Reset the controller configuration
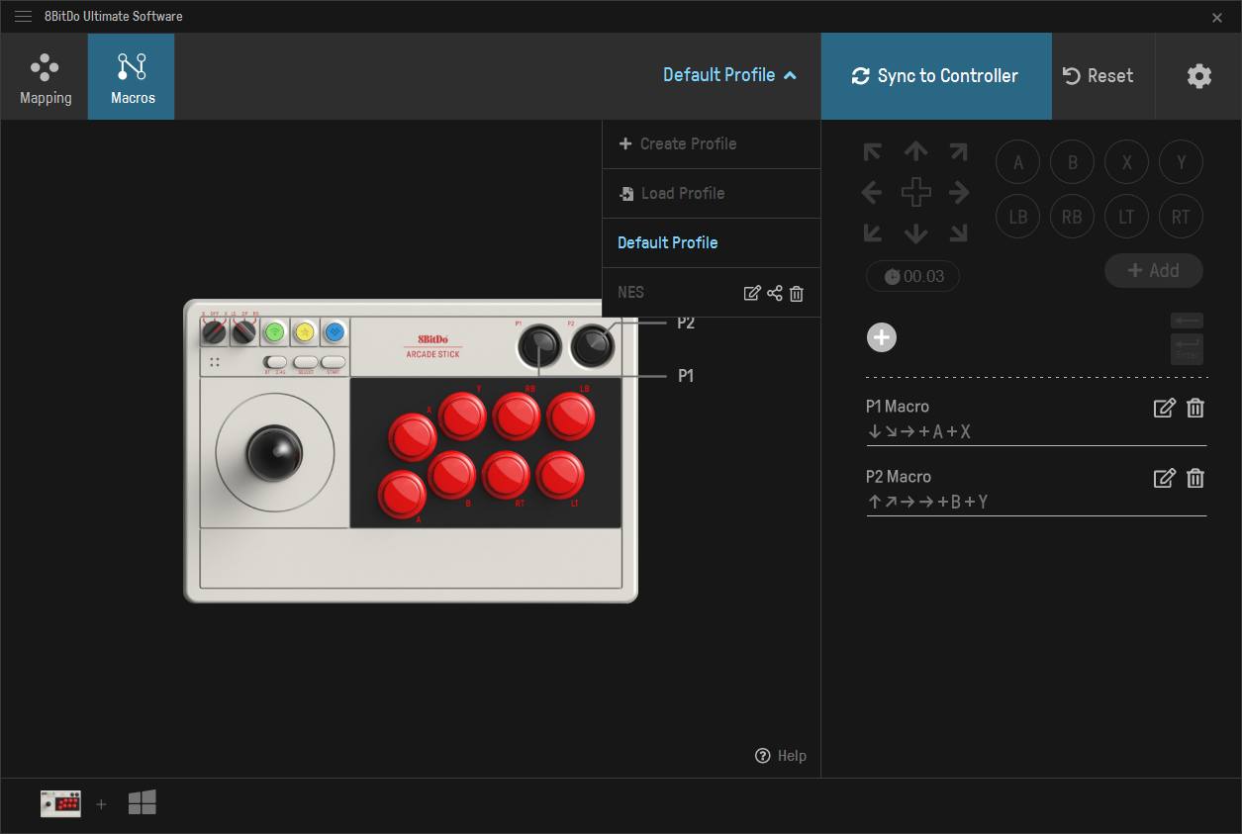The width and height of the screenshot is (1242, 834). [1099, 76]
